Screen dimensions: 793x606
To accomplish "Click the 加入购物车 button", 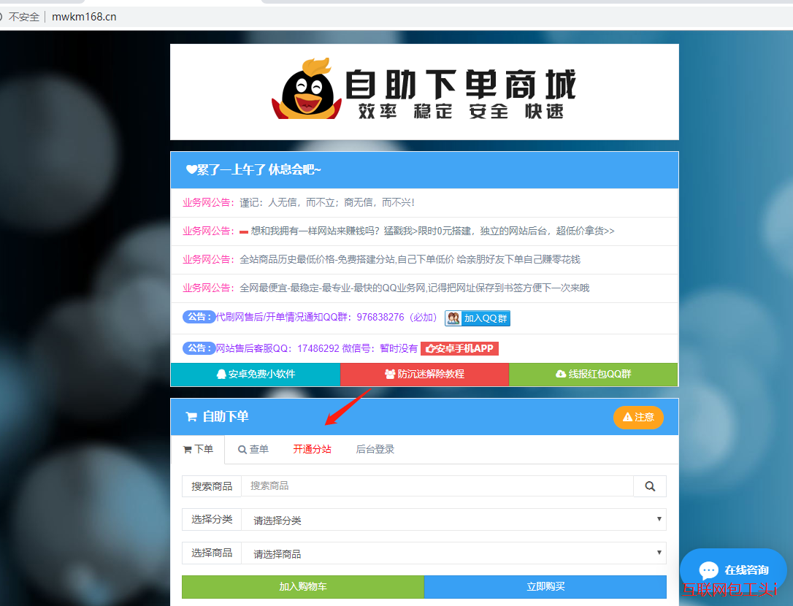I will [x=302, y=586].
